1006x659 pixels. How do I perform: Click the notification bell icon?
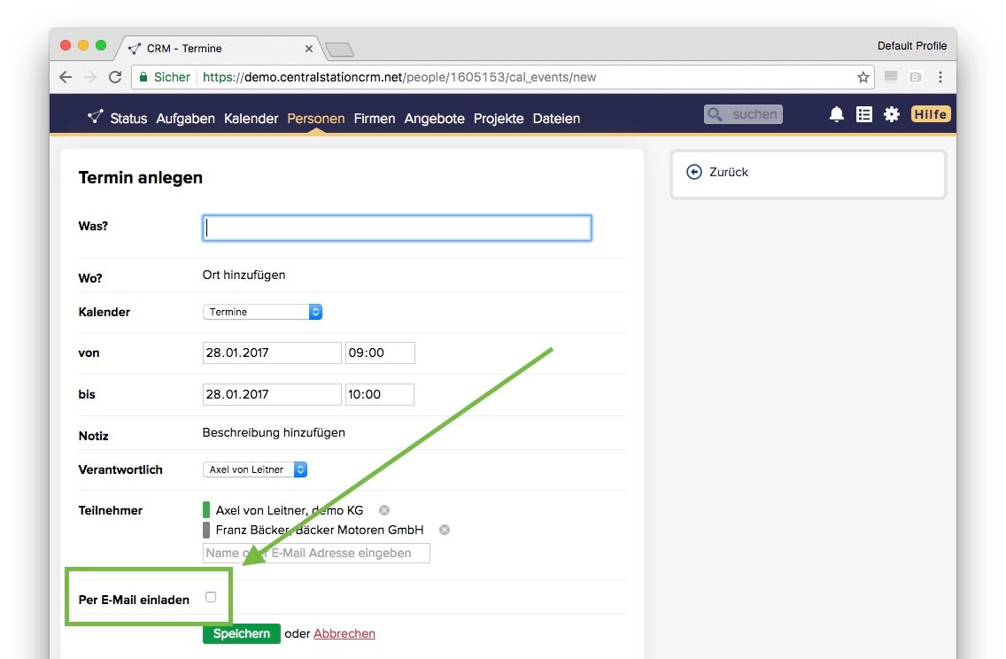pyautogui.click(x=836, y=114)
